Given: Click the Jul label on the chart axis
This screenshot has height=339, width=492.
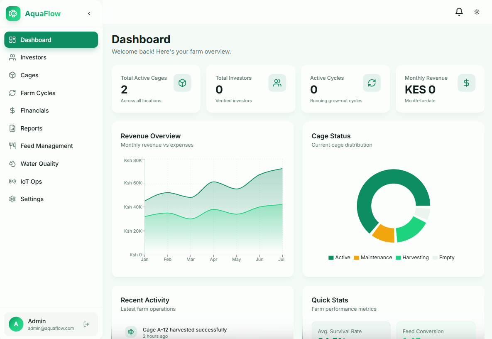Looking at the screenshot, I should (281, 259).
